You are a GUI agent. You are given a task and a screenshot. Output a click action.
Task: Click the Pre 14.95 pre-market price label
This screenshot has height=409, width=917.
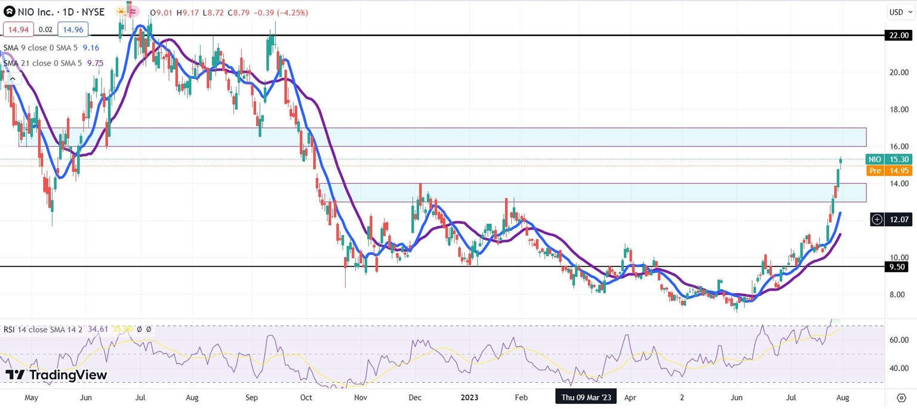tap(888, 171)
